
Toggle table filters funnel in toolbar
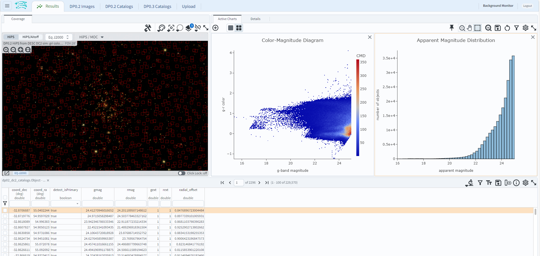click(480, 183)
